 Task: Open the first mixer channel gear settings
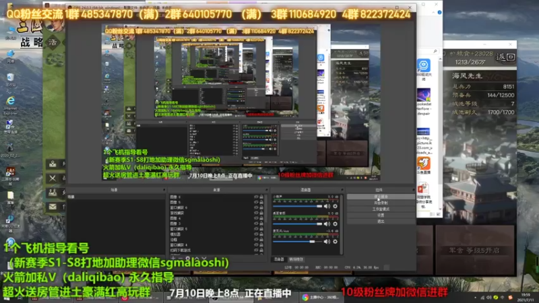(335, 206)
